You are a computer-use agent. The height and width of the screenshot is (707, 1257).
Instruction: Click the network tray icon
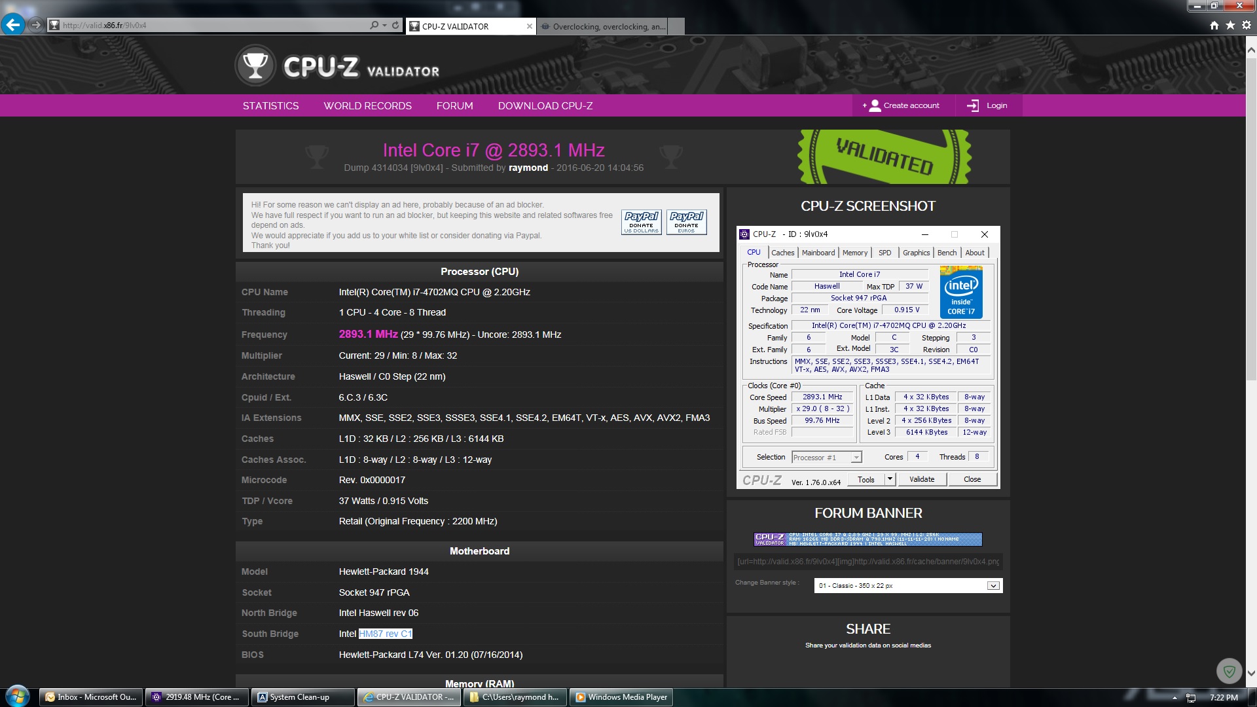(x=1191, y=698)
